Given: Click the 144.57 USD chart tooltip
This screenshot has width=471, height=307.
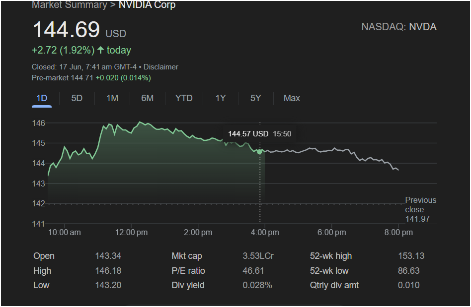Looking at the screenshot, I should tap(259, 134).
